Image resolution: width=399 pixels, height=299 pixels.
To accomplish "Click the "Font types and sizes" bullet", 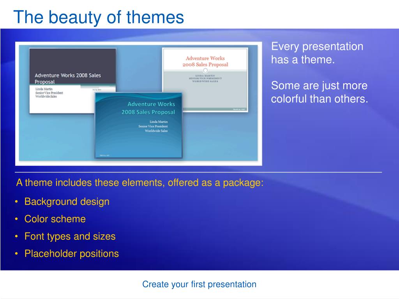I will click(x=70, y=236).
